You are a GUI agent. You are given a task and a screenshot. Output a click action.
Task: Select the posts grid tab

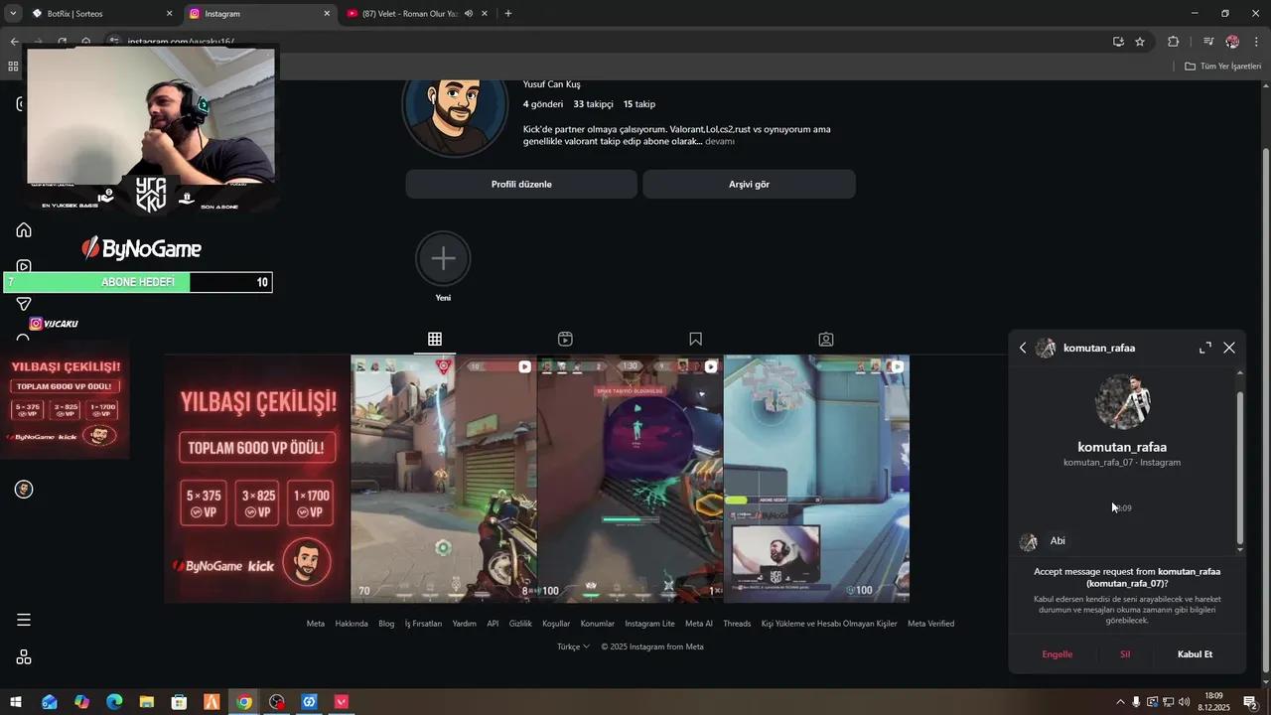pyautogui.click(x=435, y=339)
